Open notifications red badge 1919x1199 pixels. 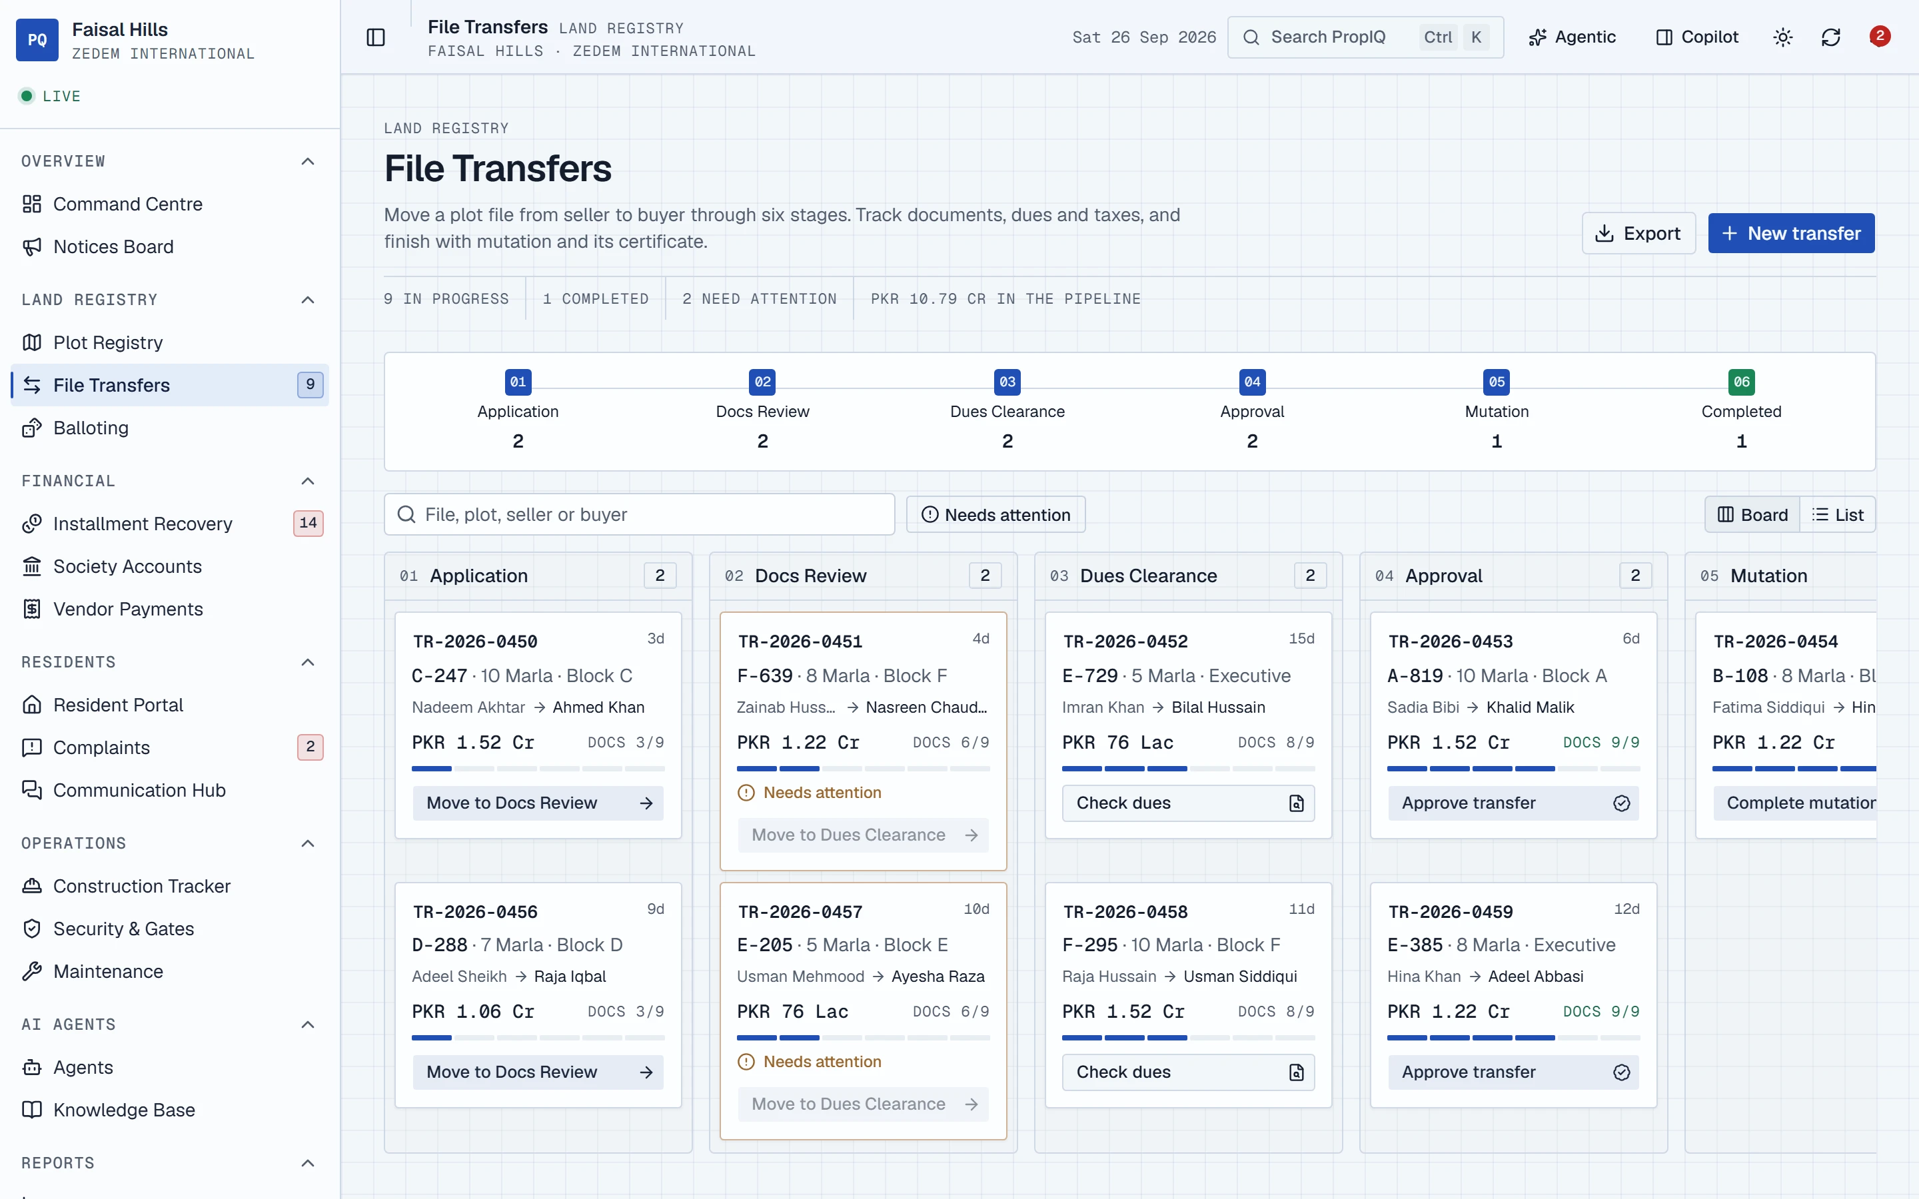click(1879, 36)
